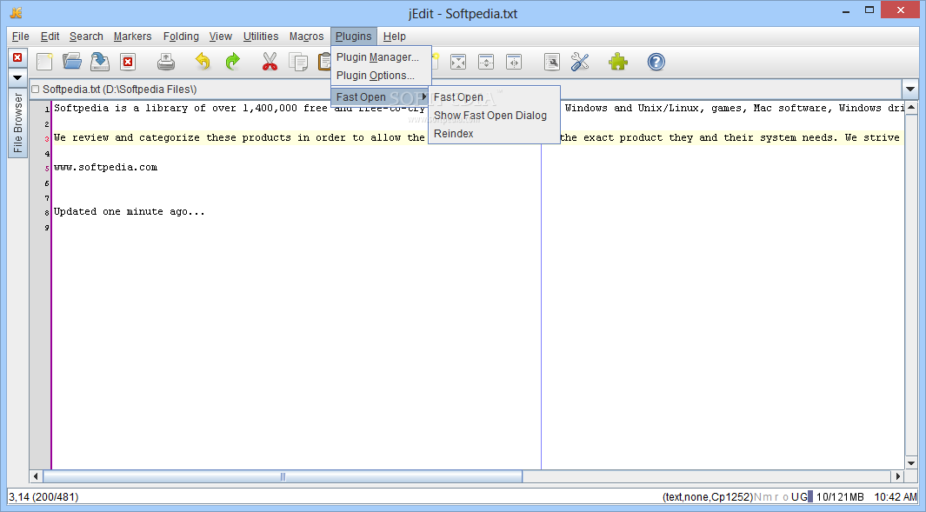
Task: Toggle the 'N' wrap mode status indicator
Action: 758,497
